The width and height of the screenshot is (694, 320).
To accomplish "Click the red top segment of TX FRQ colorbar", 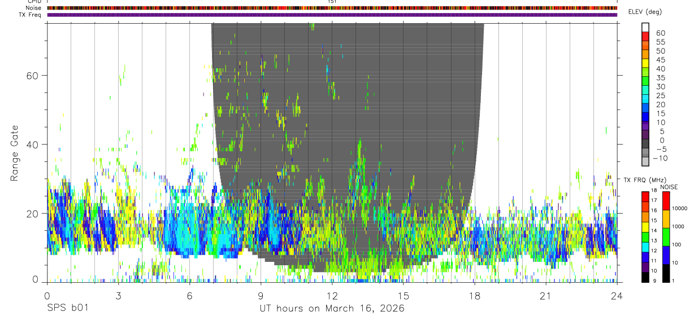I will (645, 196).
